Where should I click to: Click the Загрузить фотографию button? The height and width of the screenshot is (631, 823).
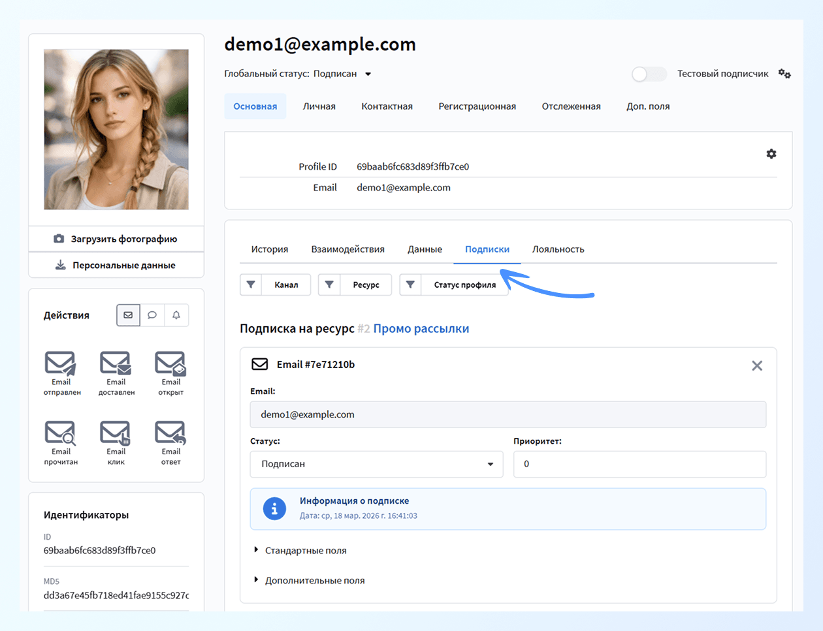coord(116,239)
